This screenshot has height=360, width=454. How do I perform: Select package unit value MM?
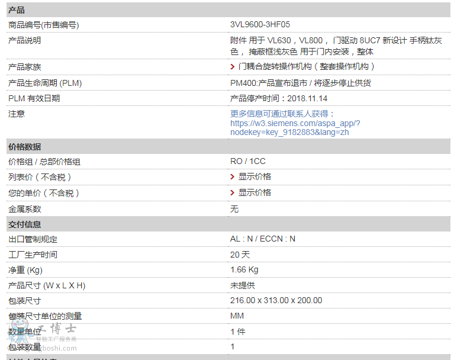(x=237, y=316)
